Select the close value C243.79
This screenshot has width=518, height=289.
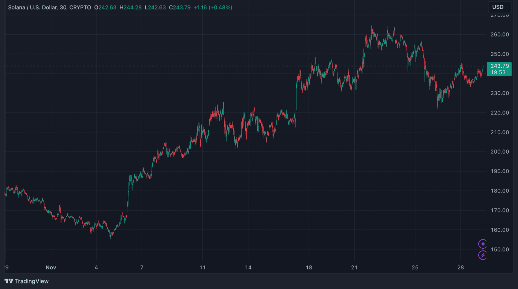180,7
